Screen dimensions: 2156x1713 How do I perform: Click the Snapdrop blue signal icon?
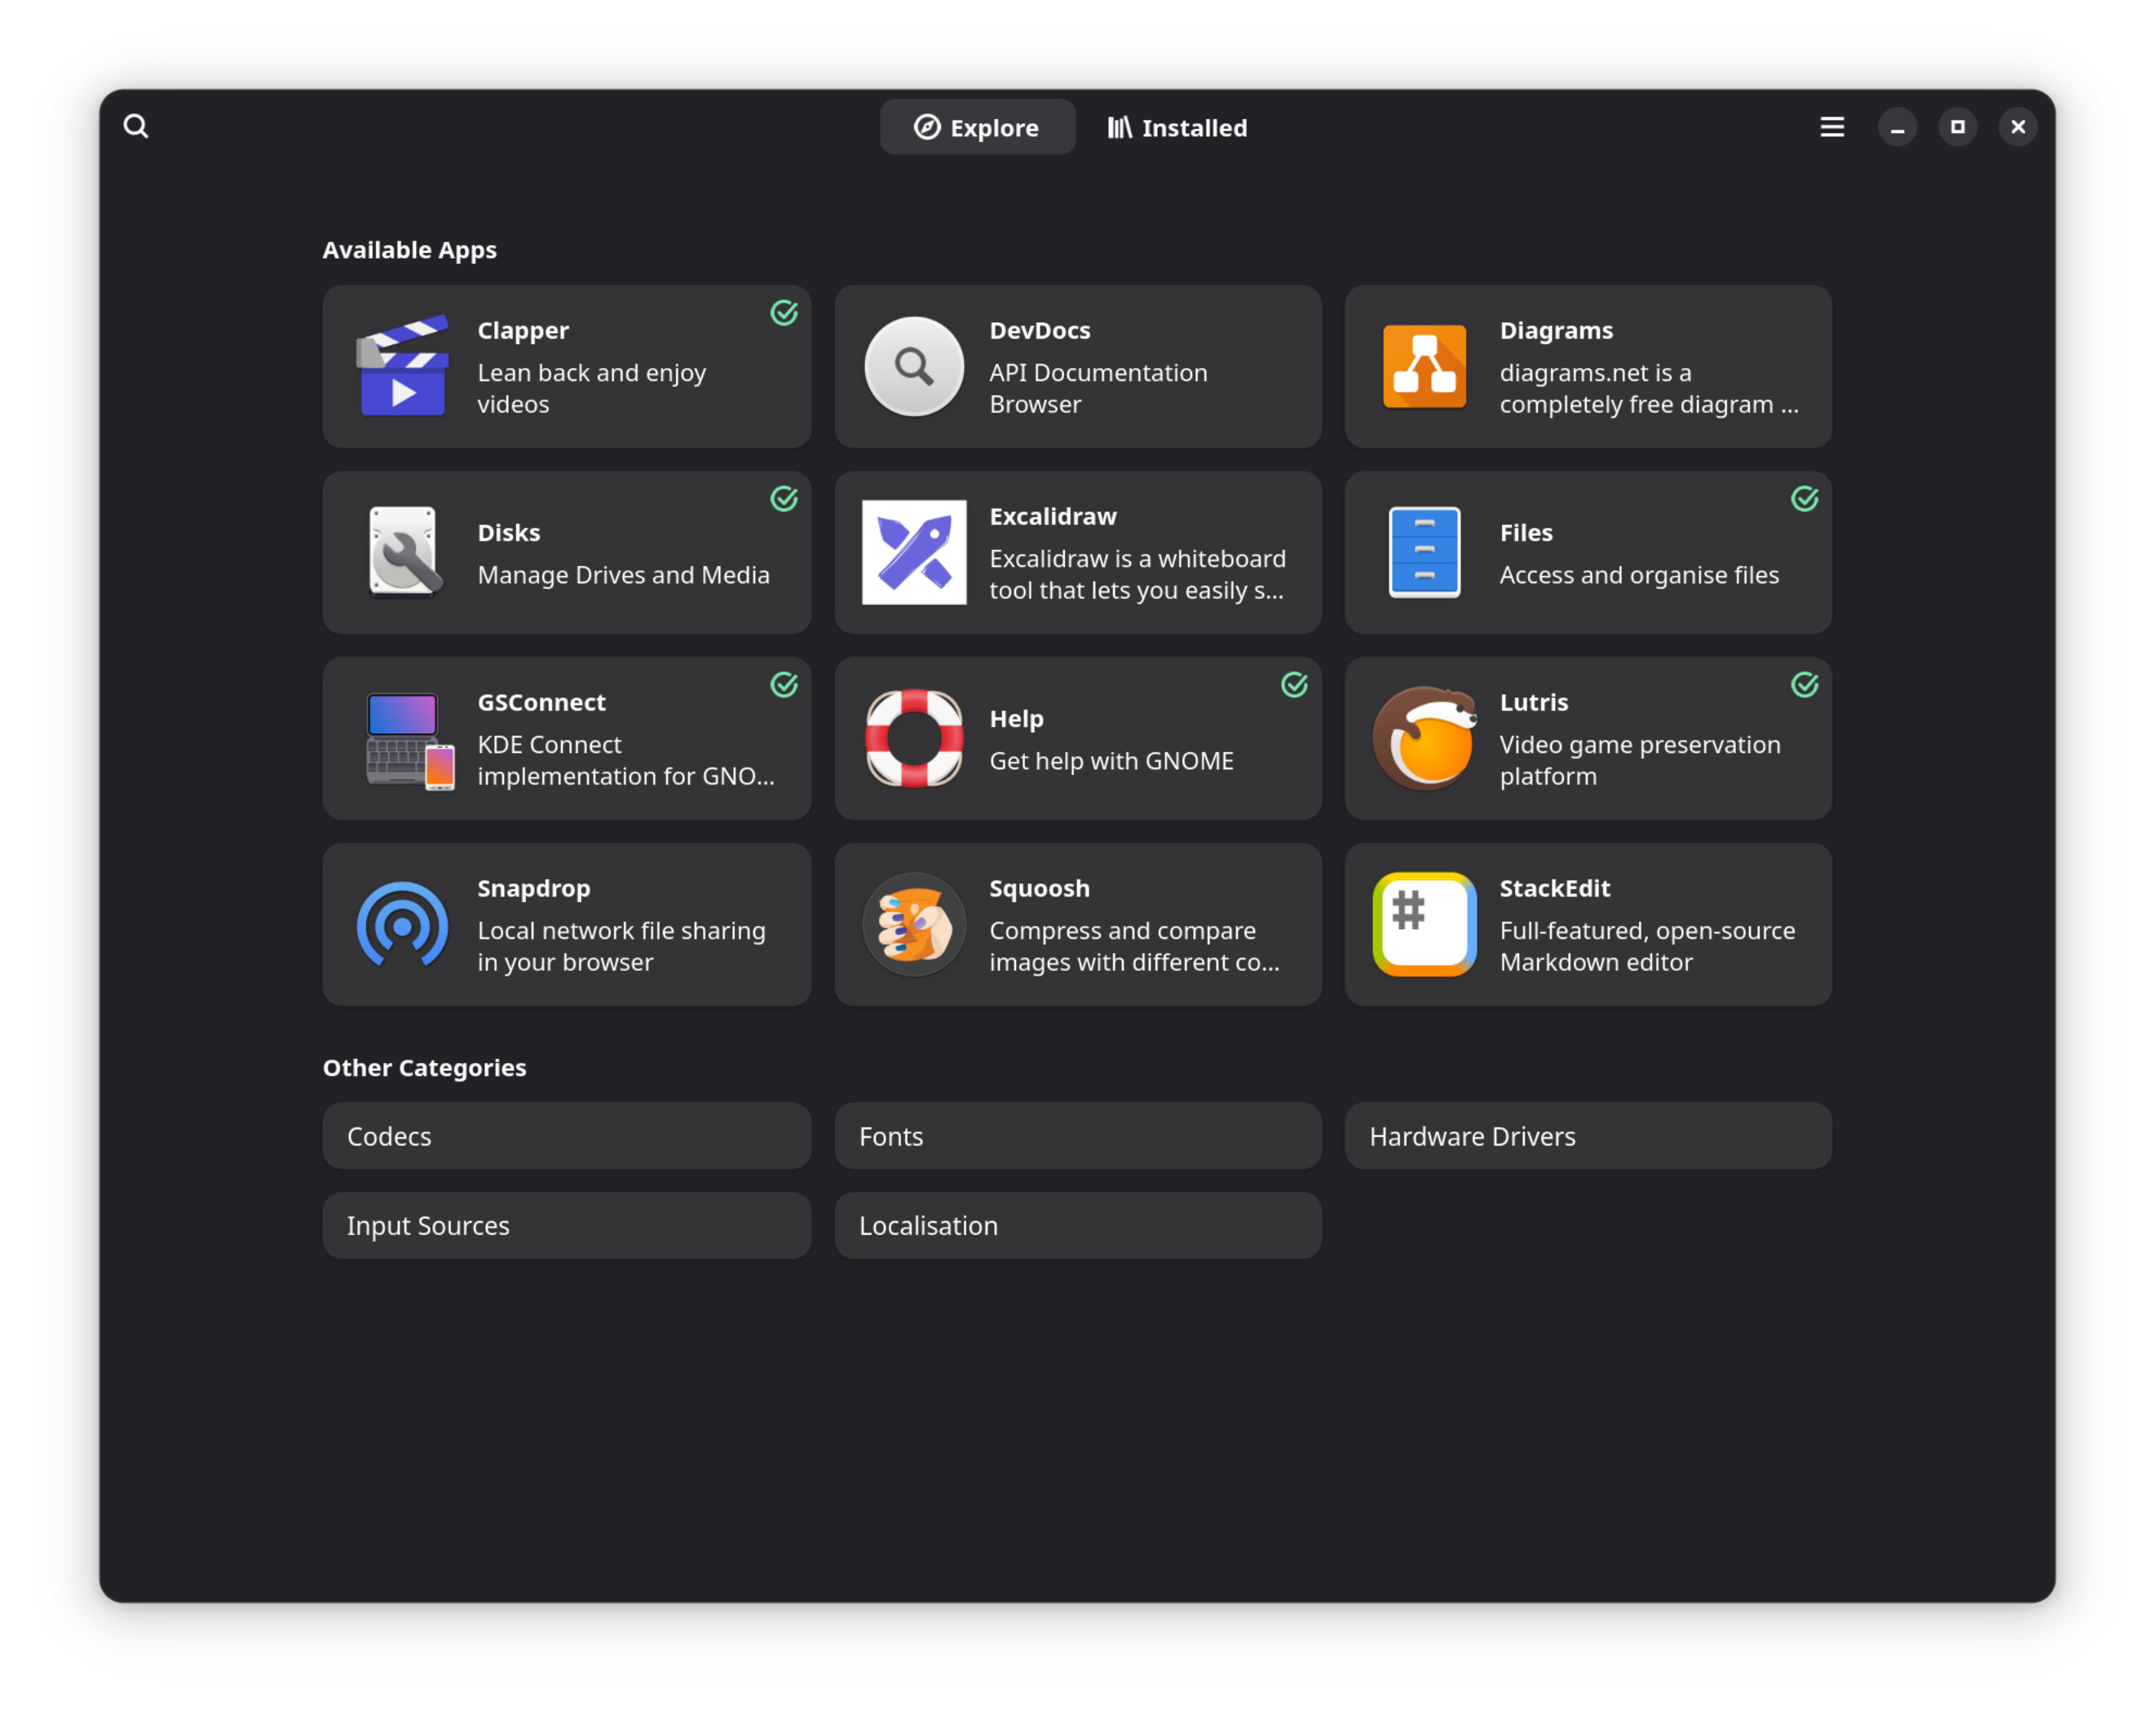[x=403, y=924]
